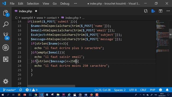This screenshot has height=97, width=172.
Task: Open the Debug view in the activity bar
Action: click(x=6, y=48)
